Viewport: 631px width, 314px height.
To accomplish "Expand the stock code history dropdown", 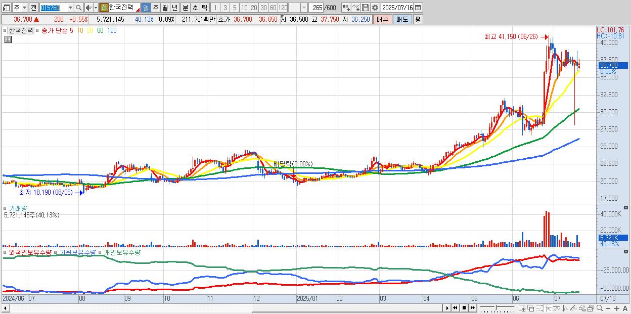I will tap(70, 8).
